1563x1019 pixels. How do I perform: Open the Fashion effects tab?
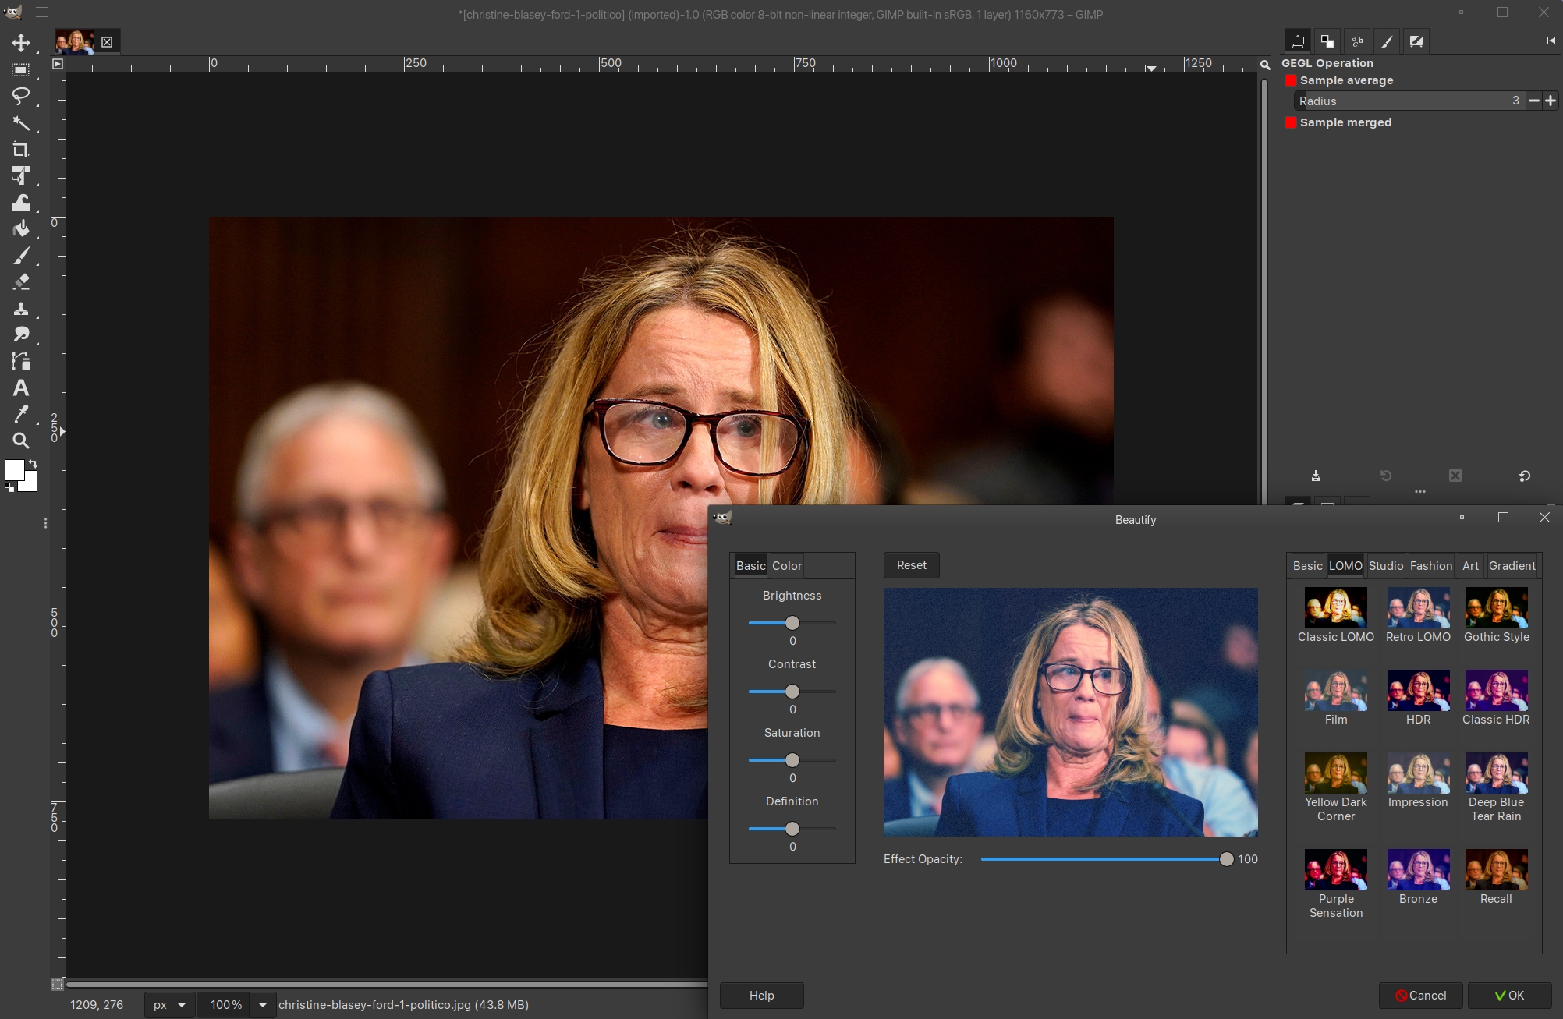1431,566
